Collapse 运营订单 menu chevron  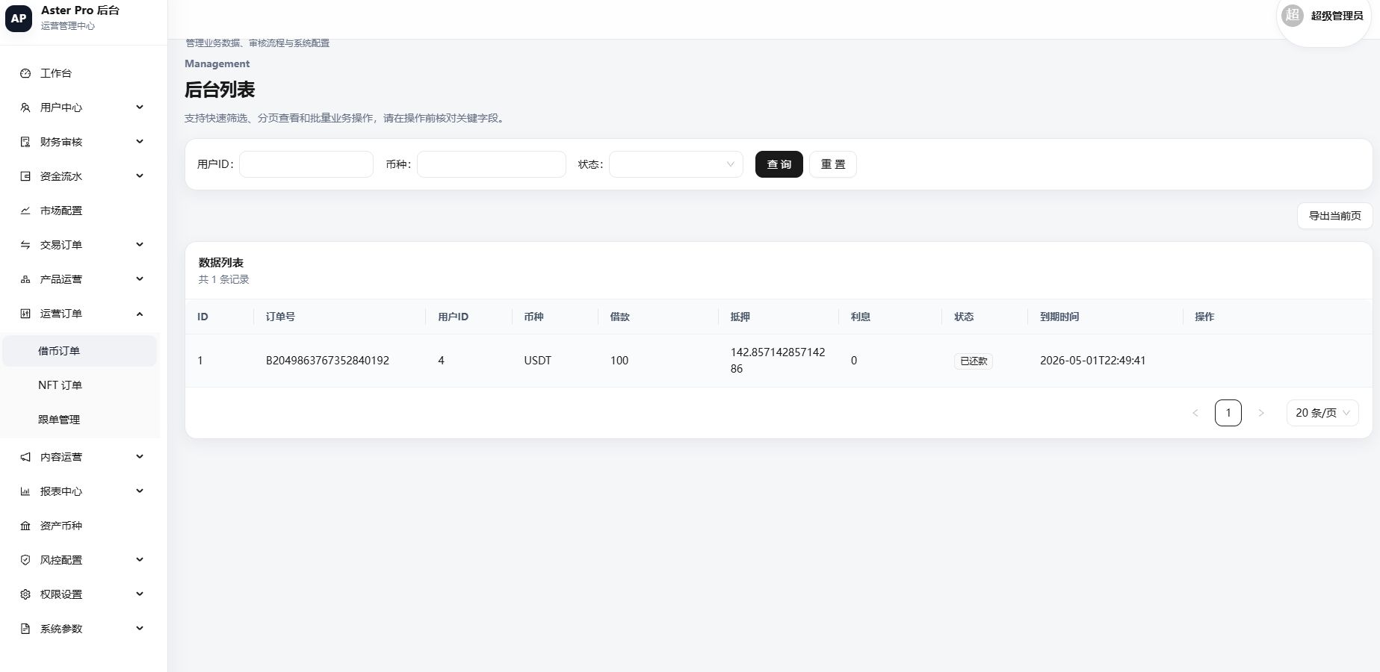coord(140,314)
